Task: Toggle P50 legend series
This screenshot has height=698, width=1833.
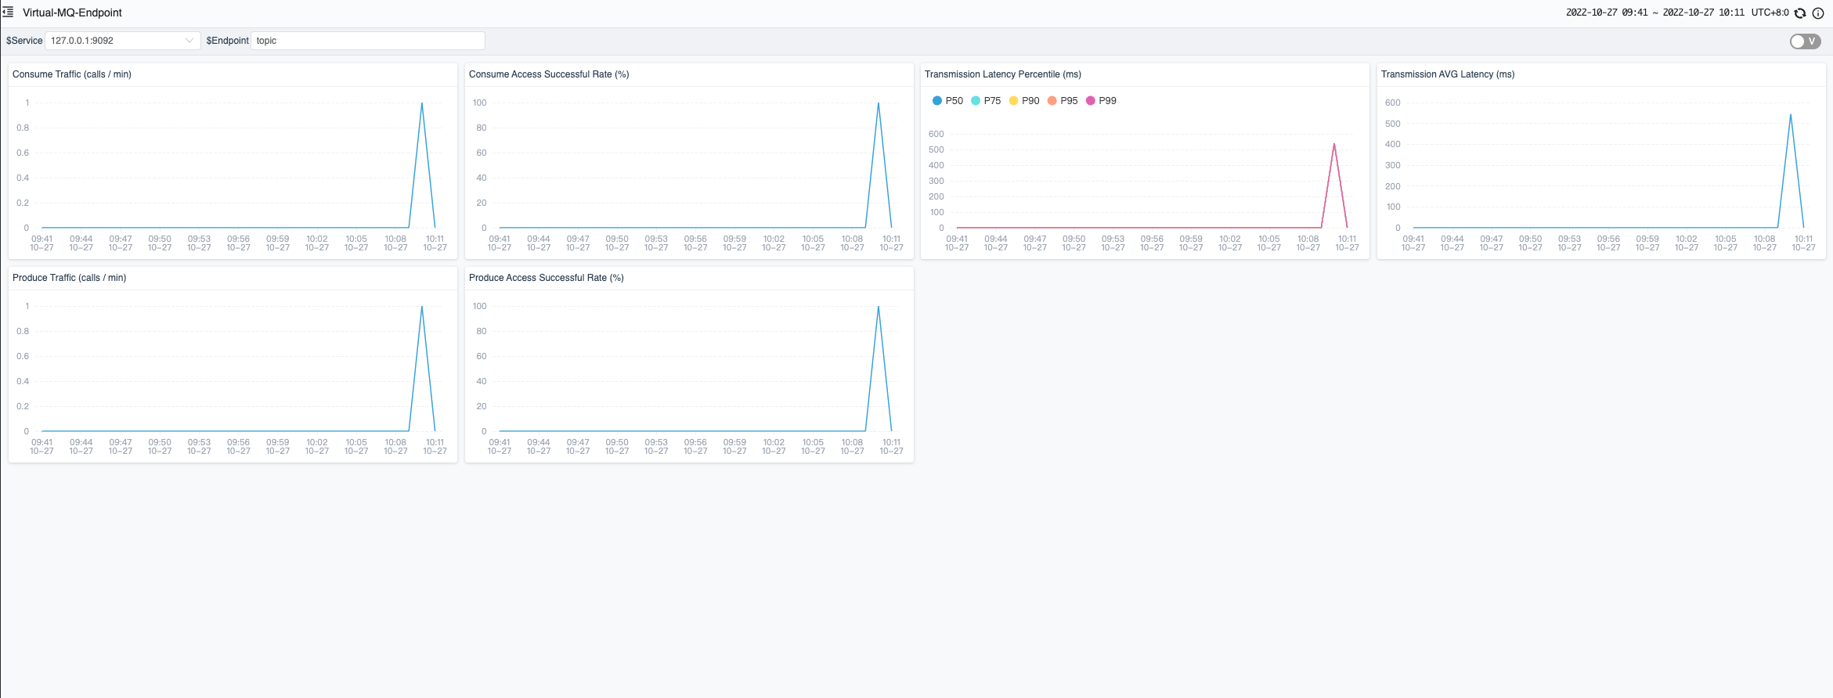Action: click(x=947, y=101)
